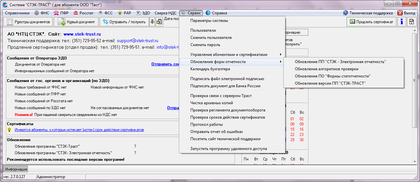Viewport: 420px width, 182px height.
Task: Choose Обновление алгоритмов проверки
Action: [x=344, y=69]
